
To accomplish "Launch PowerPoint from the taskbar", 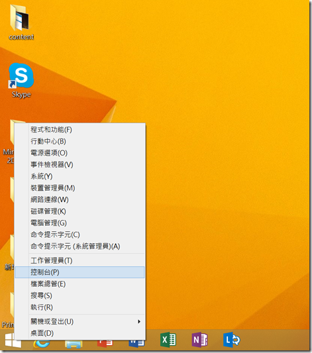I will 105,343.
